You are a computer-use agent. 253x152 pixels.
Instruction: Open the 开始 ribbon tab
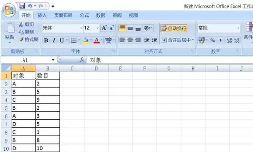pyautogui.click(x=26, y=15)
